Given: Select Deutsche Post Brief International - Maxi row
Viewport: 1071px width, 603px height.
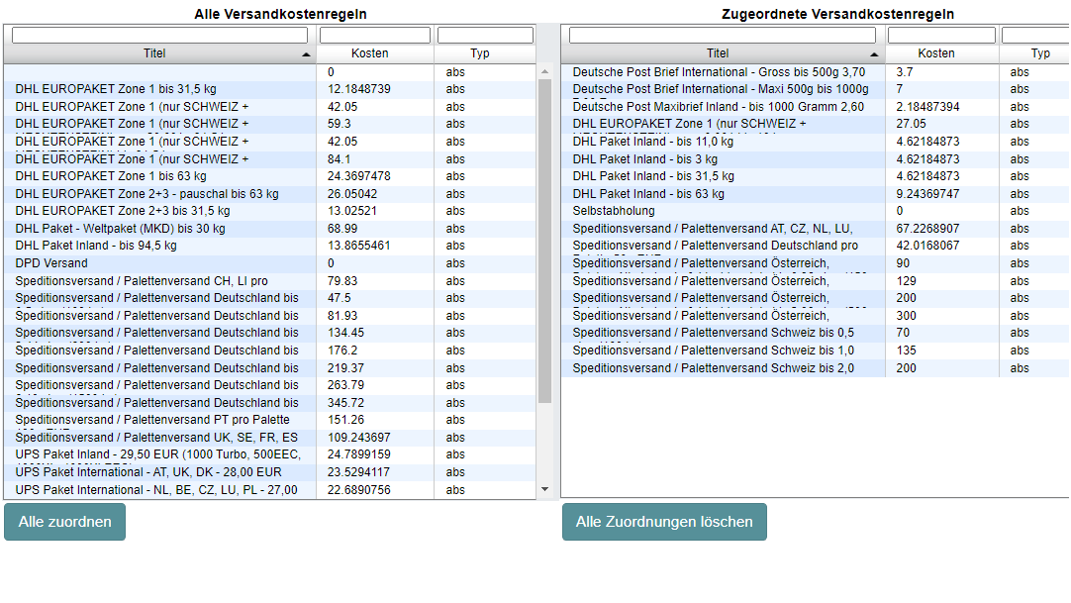Looking at the screenshot, I should coord(815,89).
